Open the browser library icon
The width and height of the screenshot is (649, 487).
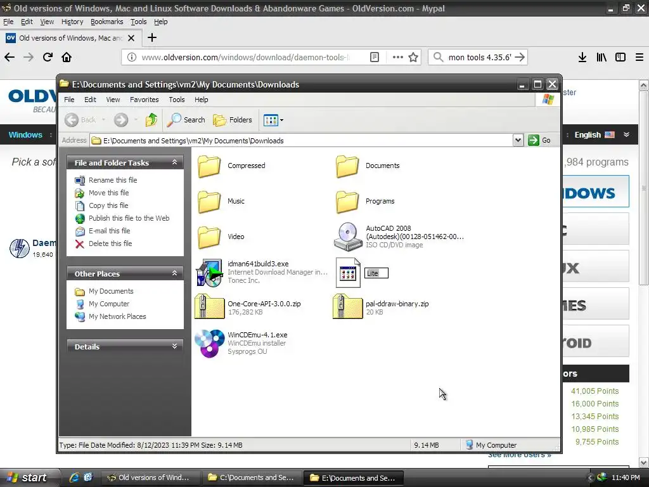coord(601,57)
